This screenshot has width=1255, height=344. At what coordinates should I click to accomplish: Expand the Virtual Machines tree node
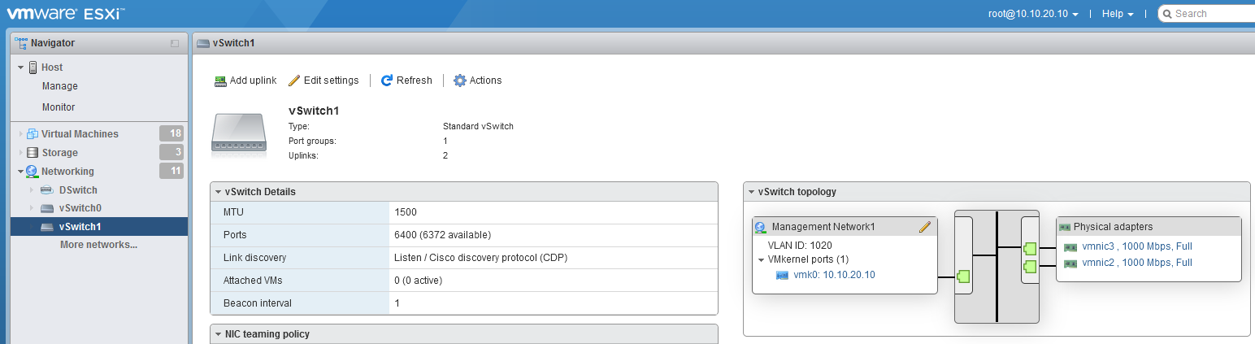[x=20, y=134]
